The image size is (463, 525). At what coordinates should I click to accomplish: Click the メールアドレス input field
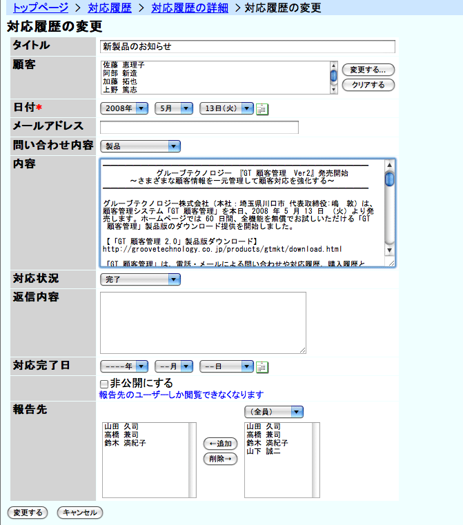point(199,127)
